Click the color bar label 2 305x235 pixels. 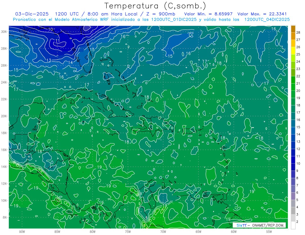[297, 222]
